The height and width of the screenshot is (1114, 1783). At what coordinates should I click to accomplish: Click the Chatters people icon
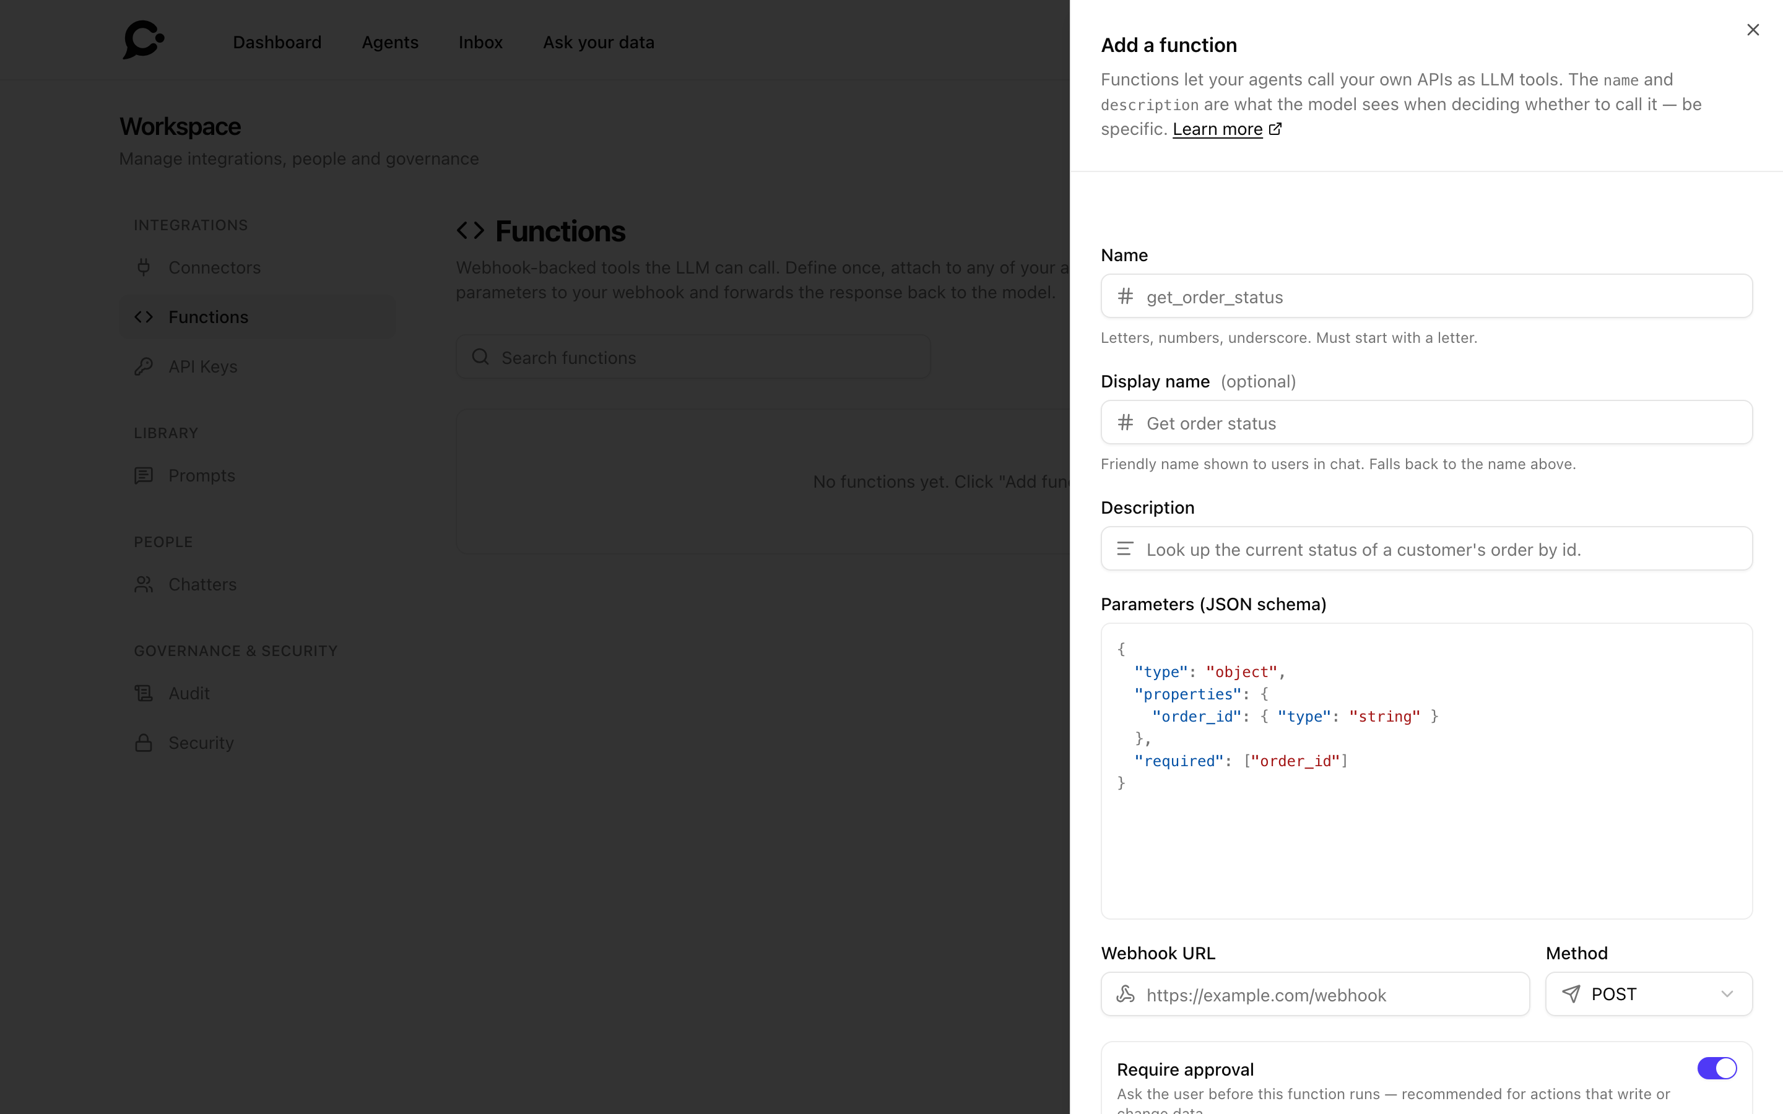[x=144, y=584]
